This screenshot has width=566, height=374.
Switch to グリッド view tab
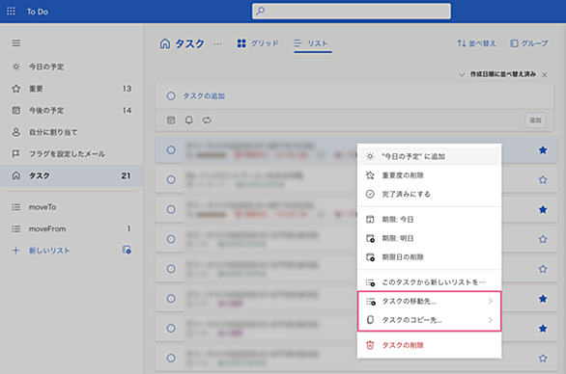258,43
